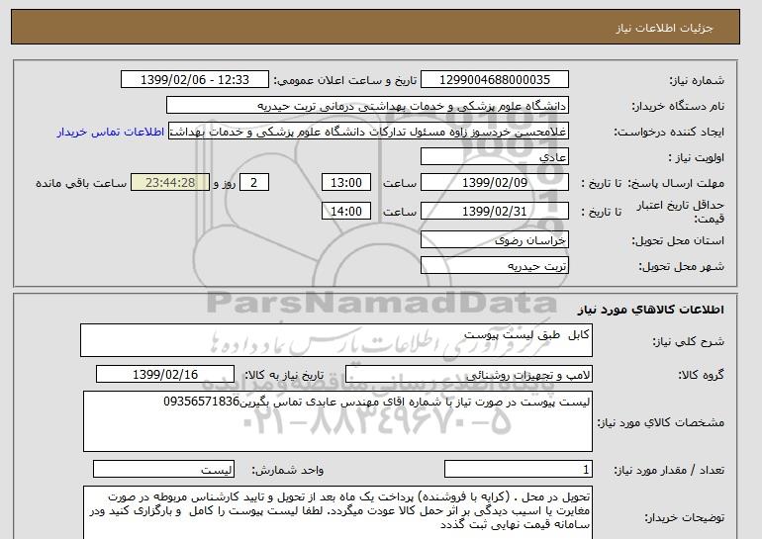Open the buyer contact info link (اطلاعات تماس خریدار)
The height and width of the screenshot is (539, 762).
coord(110,133)
